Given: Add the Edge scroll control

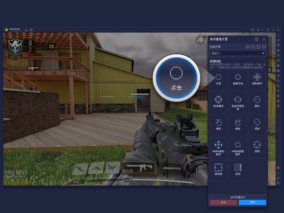Looking at the screenshot, I should (218, 171).
